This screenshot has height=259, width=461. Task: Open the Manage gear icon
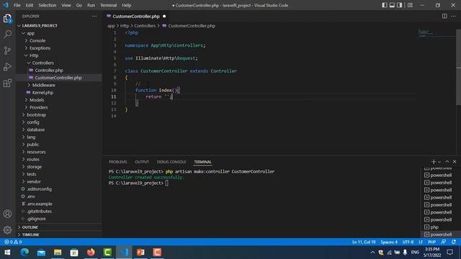click(x=7, y=230)
